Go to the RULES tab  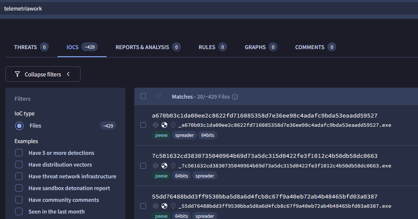pos(212,47)
